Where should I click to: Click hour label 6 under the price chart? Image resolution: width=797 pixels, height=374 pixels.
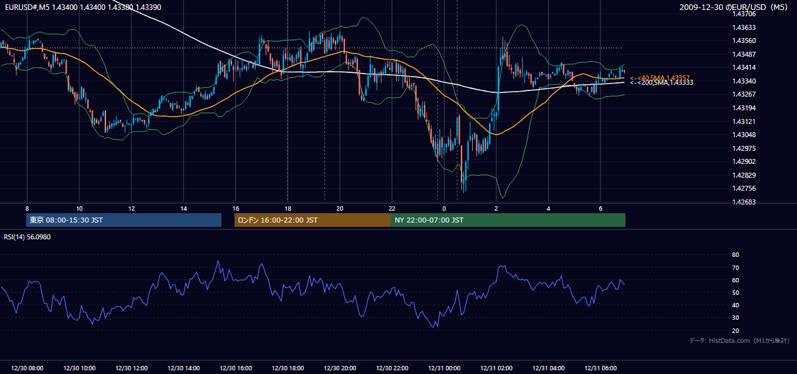point(601,208)
